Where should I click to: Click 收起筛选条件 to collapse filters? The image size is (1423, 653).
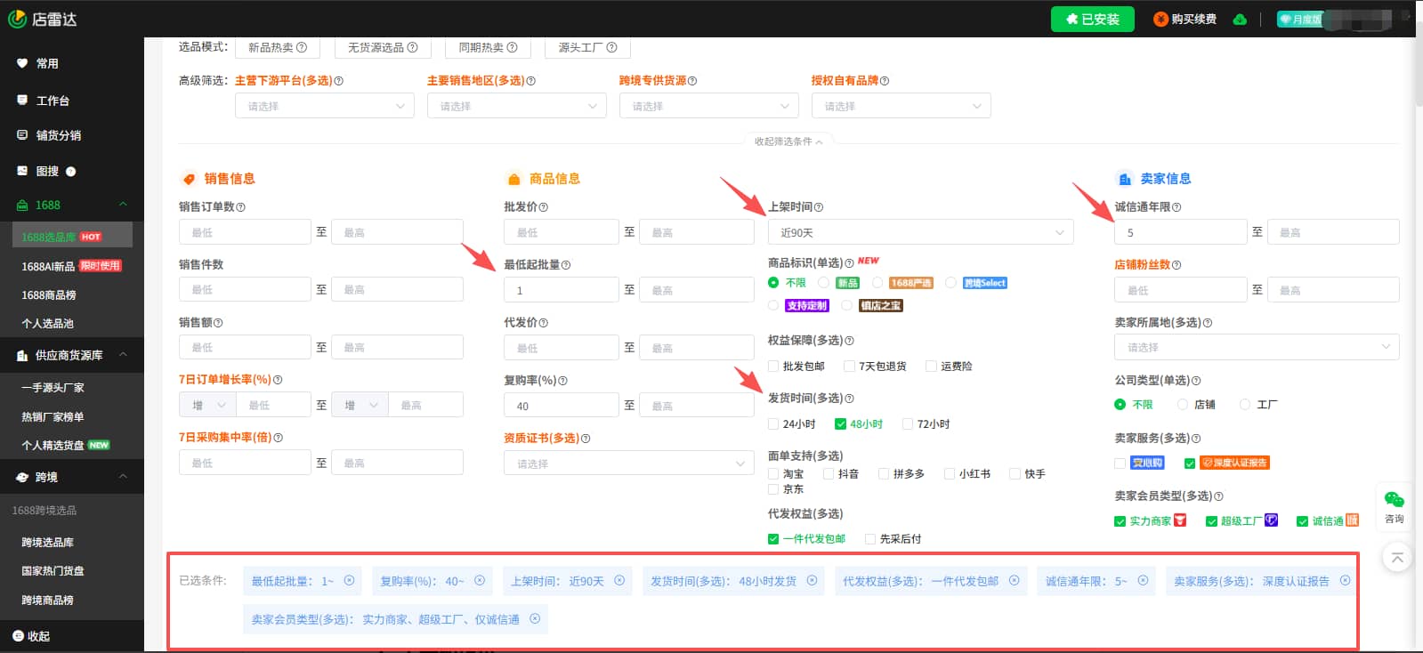tap(788, 141)
